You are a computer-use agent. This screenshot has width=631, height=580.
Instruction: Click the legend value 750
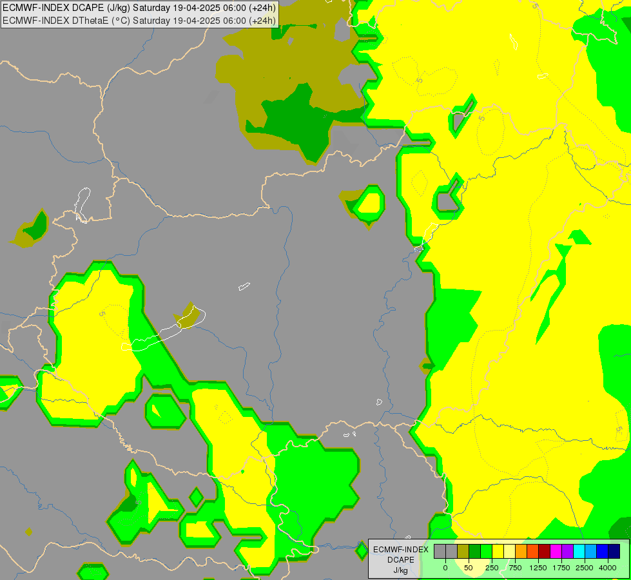coord(515,568)
